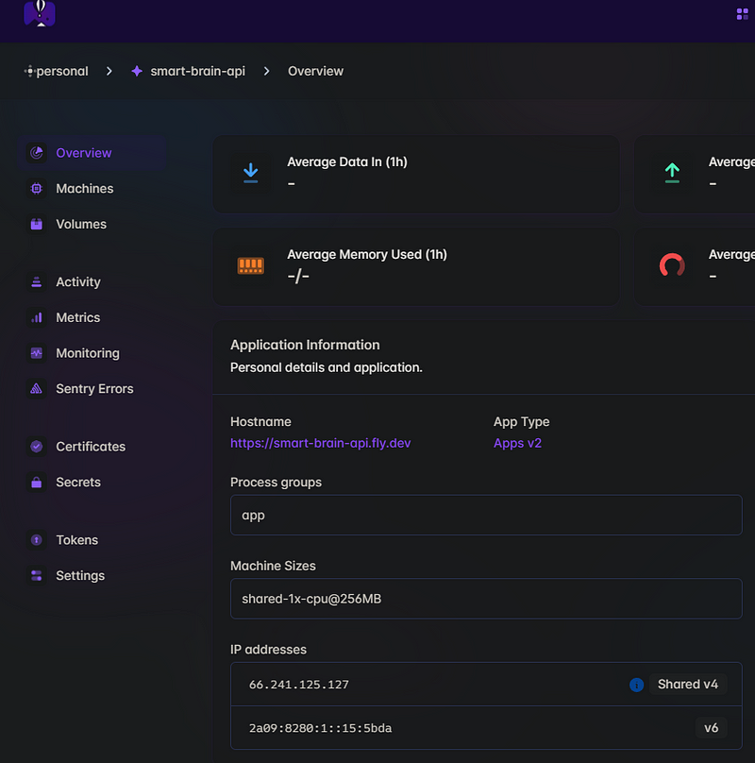This screenshot has width=755, height=763.
Task: Open app Settings page
Action: click(92, 575)
